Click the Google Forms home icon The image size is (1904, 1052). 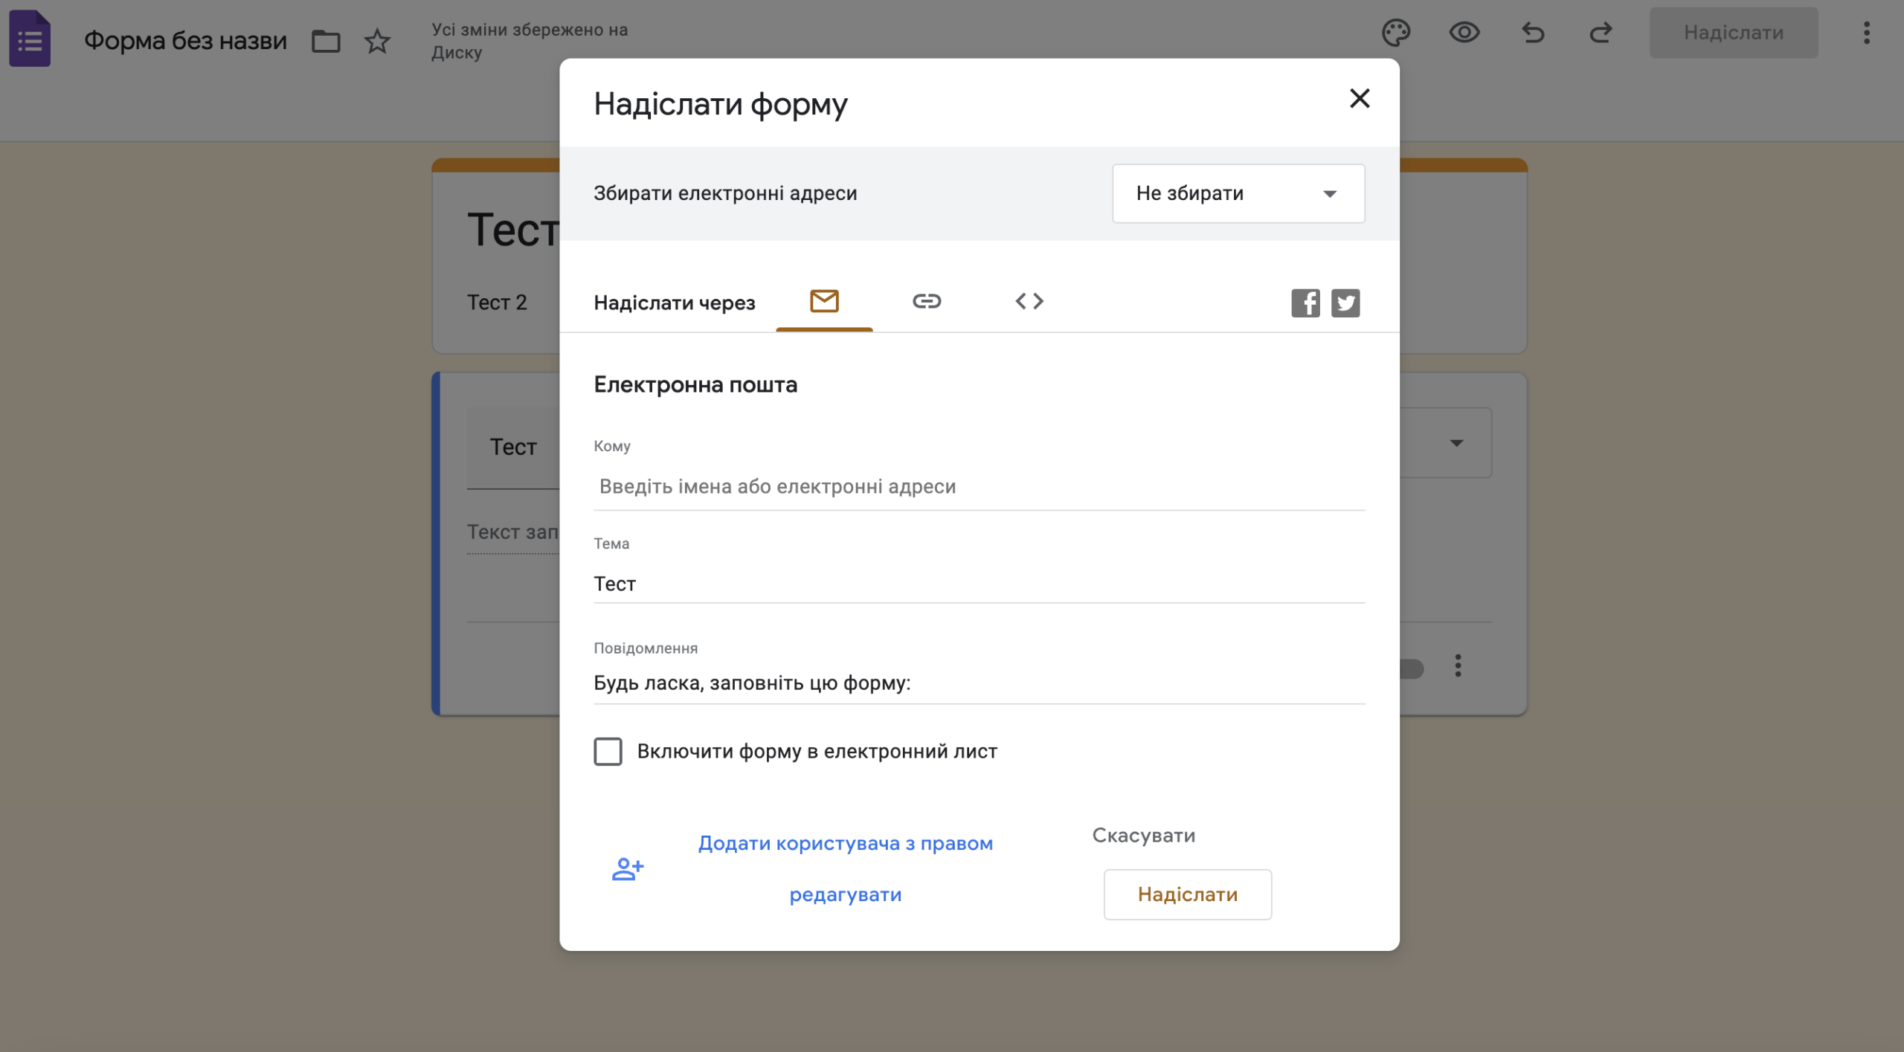tap(30, 38)
